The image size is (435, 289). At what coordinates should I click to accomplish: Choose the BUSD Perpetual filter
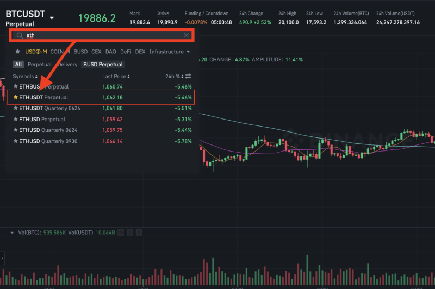[103, 64]
